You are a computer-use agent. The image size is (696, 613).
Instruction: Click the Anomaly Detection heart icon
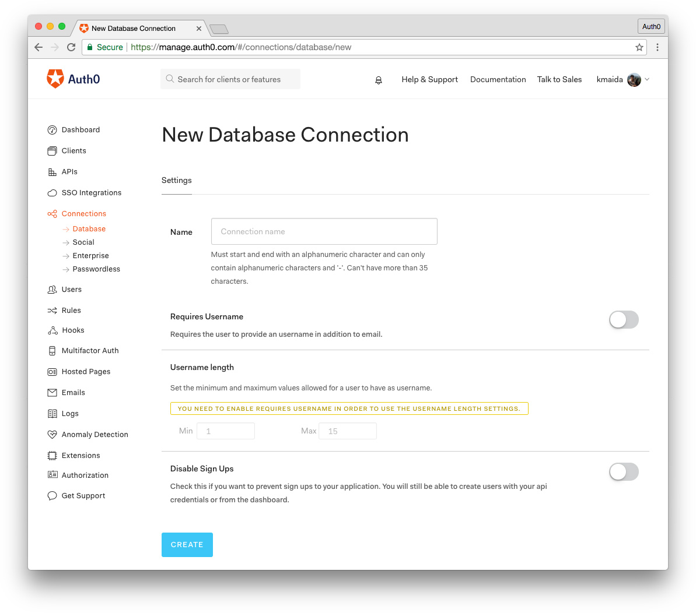[52, 434]
